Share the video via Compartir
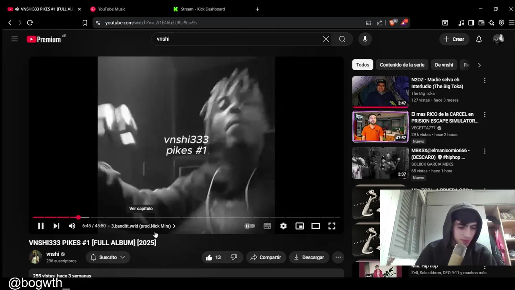Image resolution: width=515 pixels, height=290 pixels. pyautogui.click(x=266, y=257)
